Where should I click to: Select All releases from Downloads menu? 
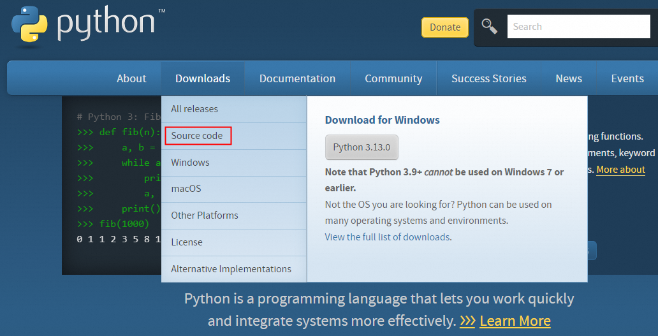[x=194, y=109]
